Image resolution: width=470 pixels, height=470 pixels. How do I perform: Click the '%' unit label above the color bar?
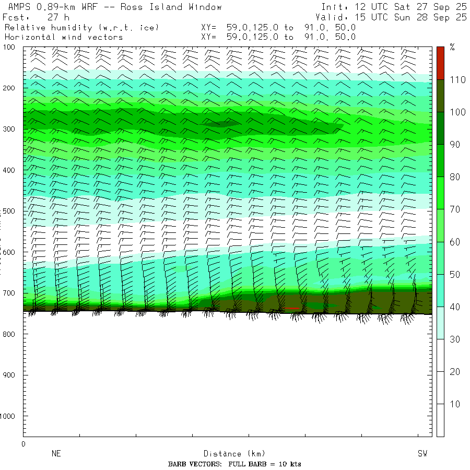(452, 47)
